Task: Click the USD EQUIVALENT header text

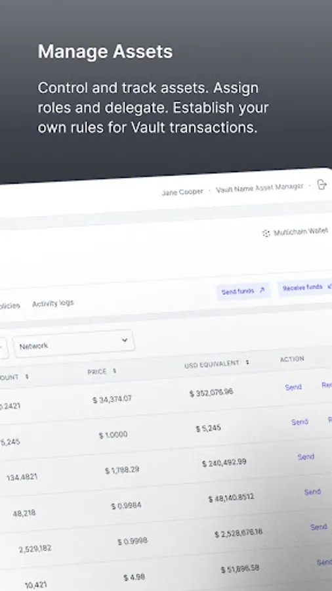Action: tap(212, 364)
